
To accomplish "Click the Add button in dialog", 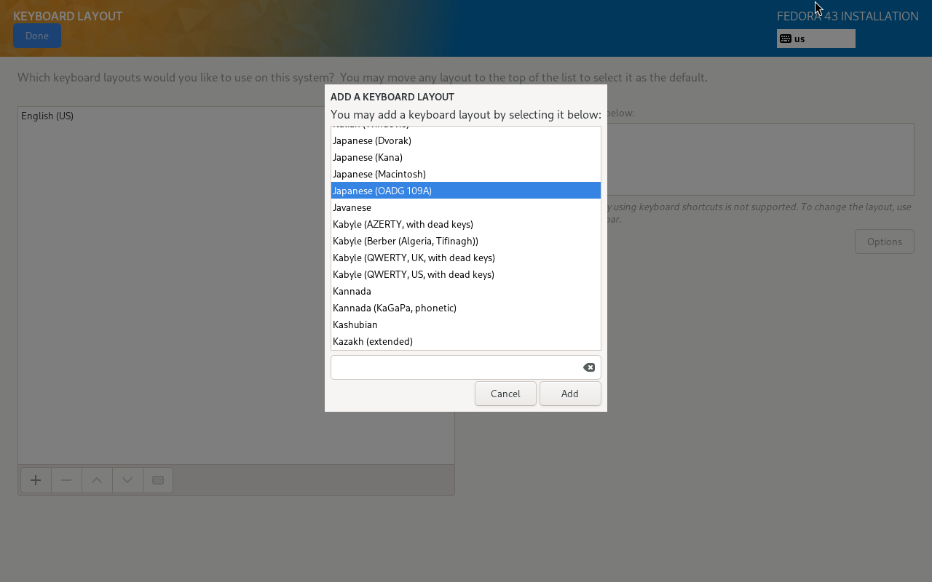I will tap(569, 394).
